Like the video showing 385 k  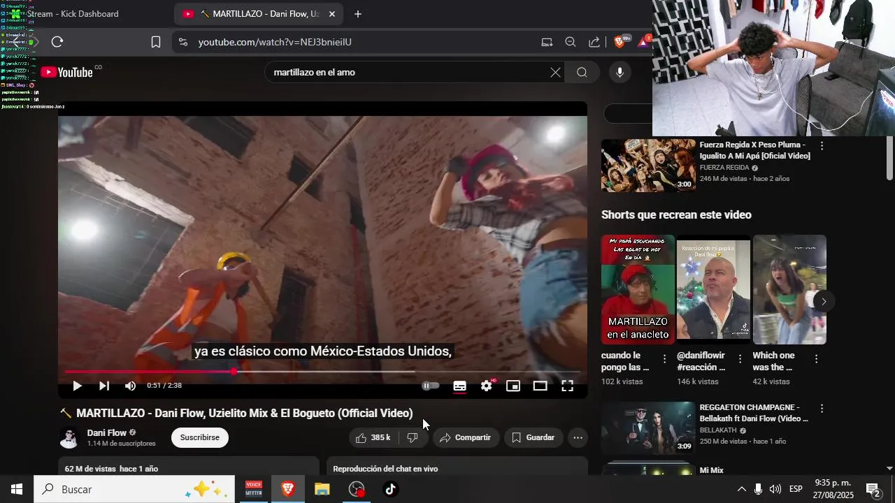pyautogui.click(x=373, y=437)
